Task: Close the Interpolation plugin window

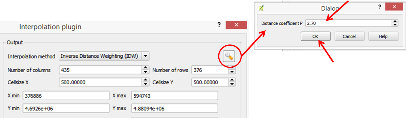Action: (236, 25)
